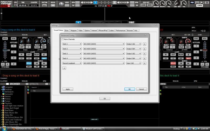Open the Deck 4 source dropdown
210x131 pixels.
click(72, 58)
